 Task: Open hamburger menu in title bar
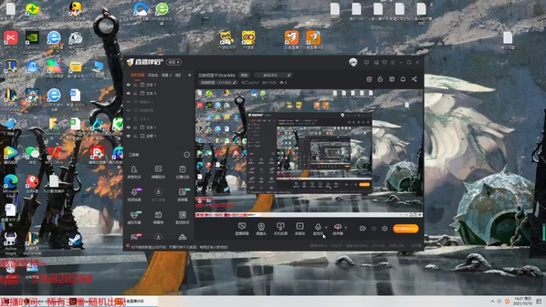(393, 62)
